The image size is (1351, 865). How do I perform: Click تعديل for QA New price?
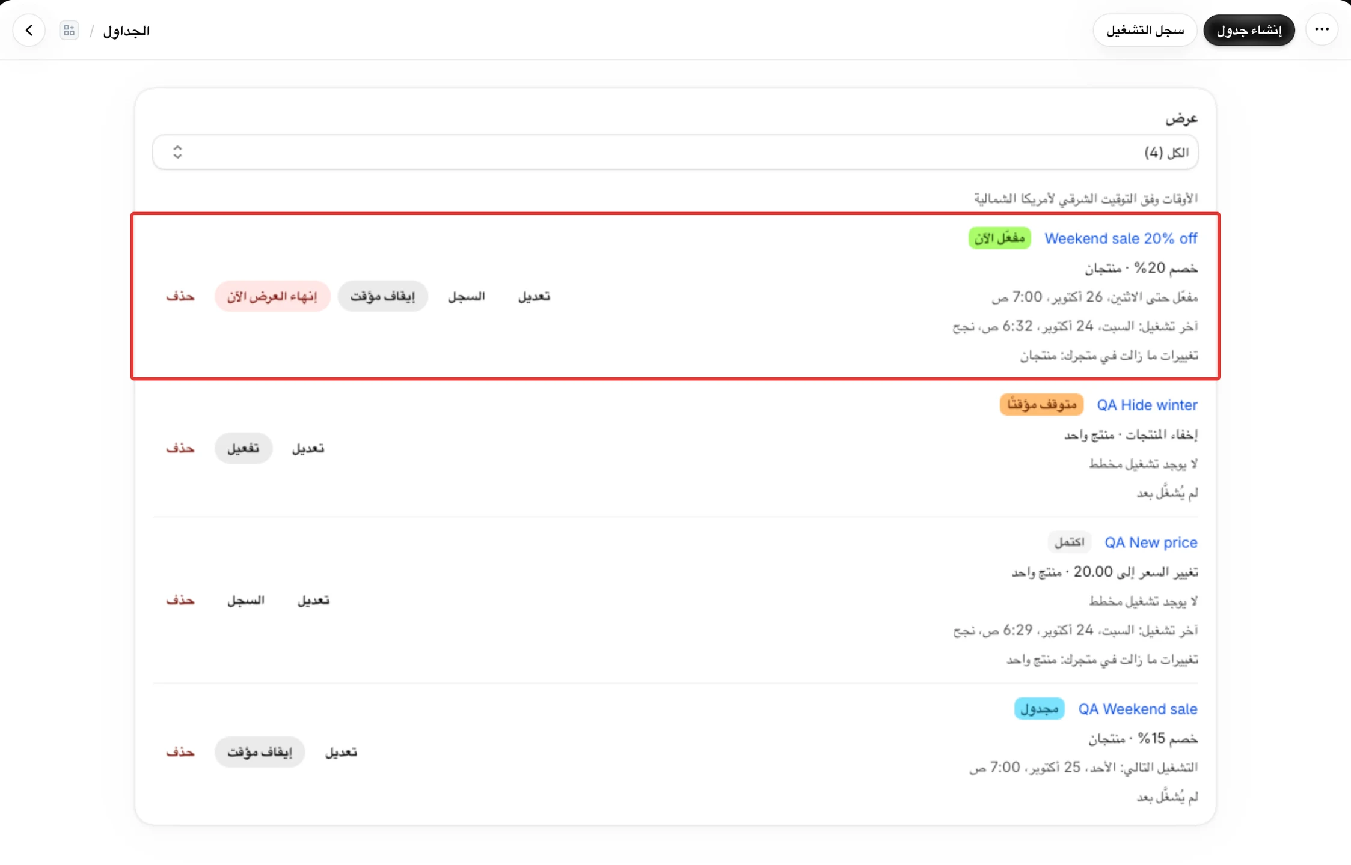[313, 600]
